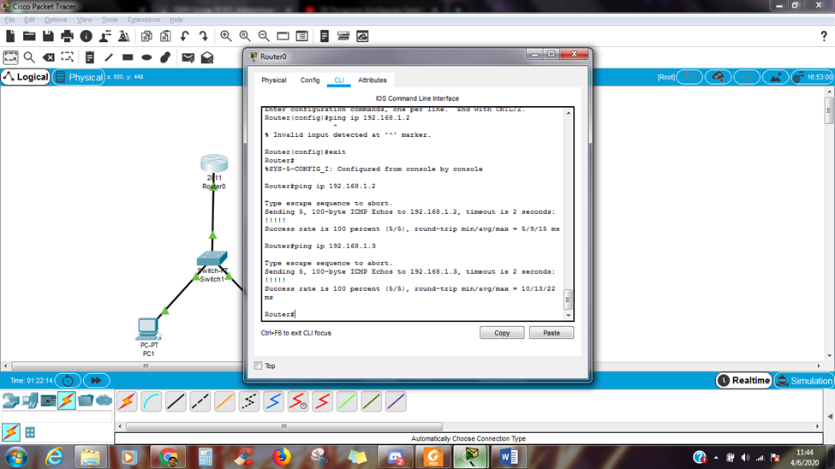Click the Fast Forward Time button
This screenshot has width=835, height=469.
click(x=96, y=381)
